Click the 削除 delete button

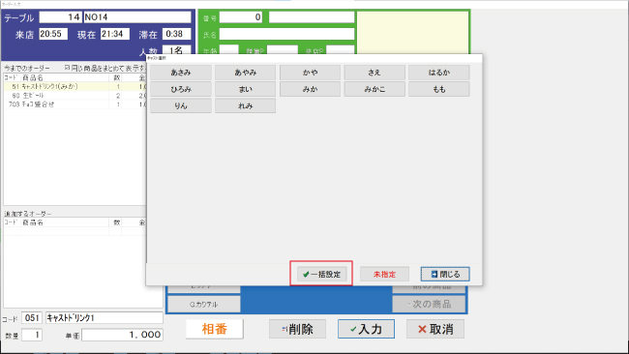297,329
